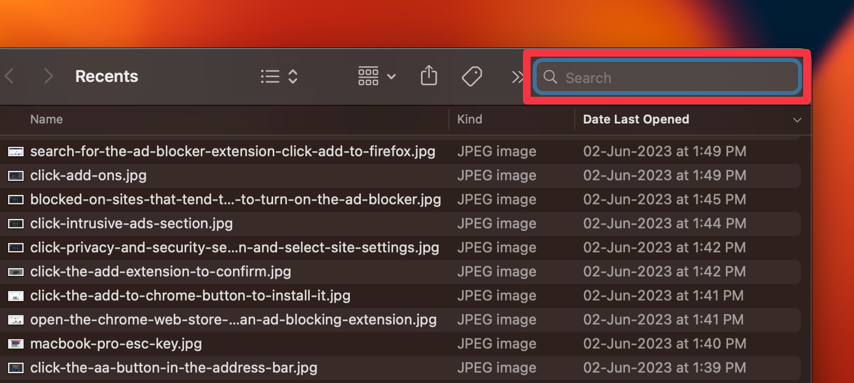The height and width of the screenshot is (383, 854).
Task: Click the search magnifier icon
Action: pyautogui.click(x=550, y=77)
